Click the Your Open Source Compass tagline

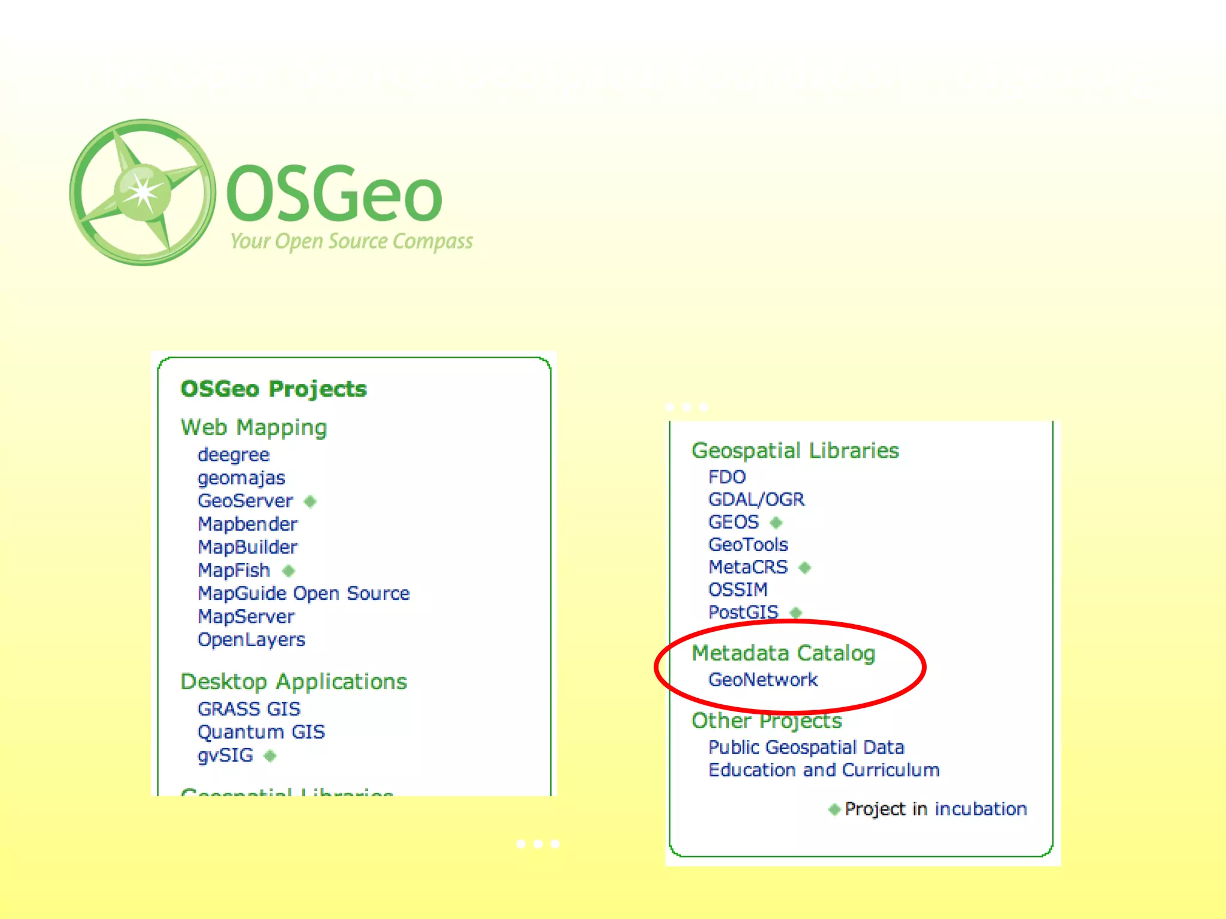pyautogui.click(x=351, y=241)
